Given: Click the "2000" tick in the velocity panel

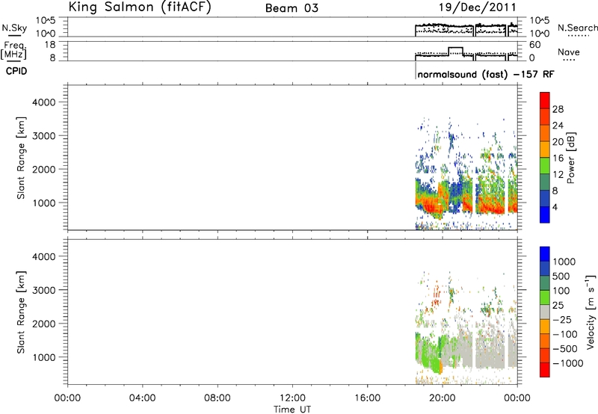Looking at the screenshot, I should (44, 324).
